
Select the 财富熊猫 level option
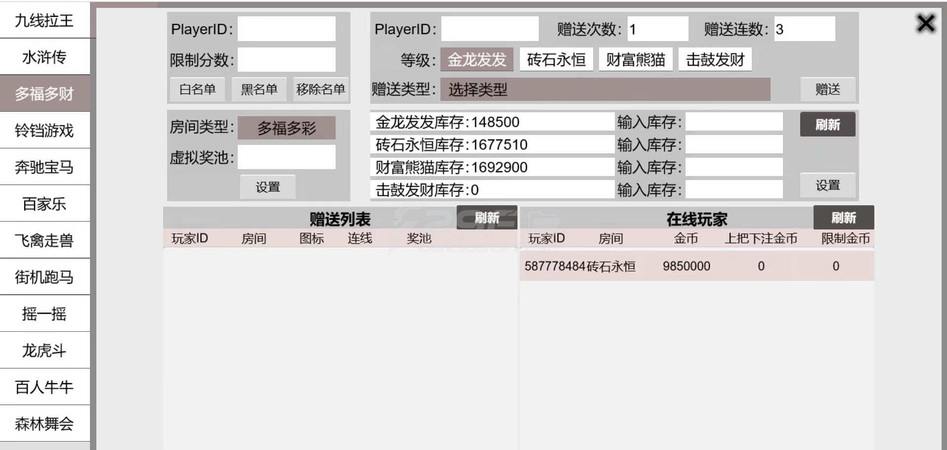pyautogui.click(x=636, y=60)
